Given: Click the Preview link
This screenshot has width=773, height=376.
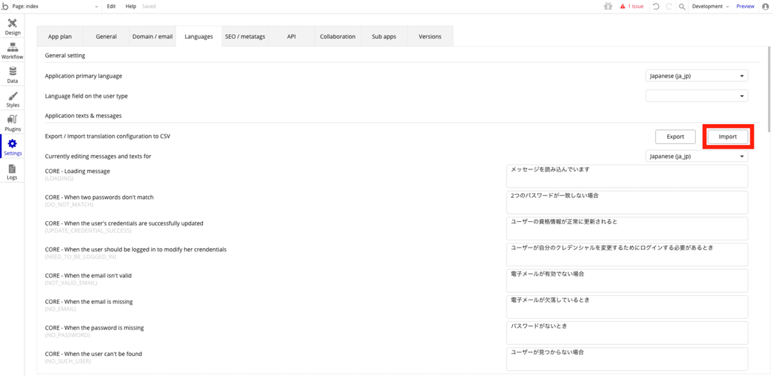Looking at the screenshot, I should (745, 6).
